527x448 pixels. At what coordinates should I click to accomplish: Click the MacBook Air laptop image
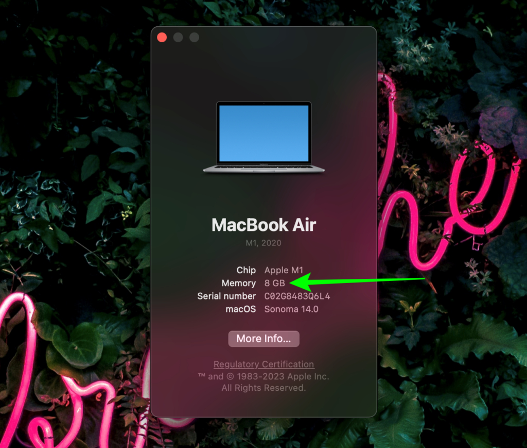[x=263, y=137]
